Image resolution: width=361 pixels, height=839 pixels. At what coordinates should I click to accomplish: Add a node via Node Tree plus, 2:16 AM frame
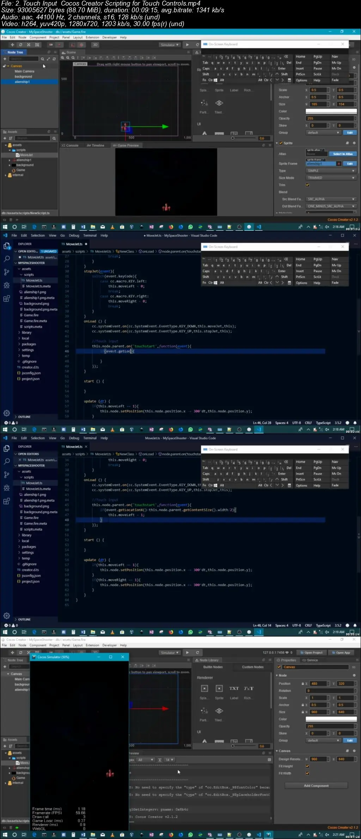coord(5,59)
